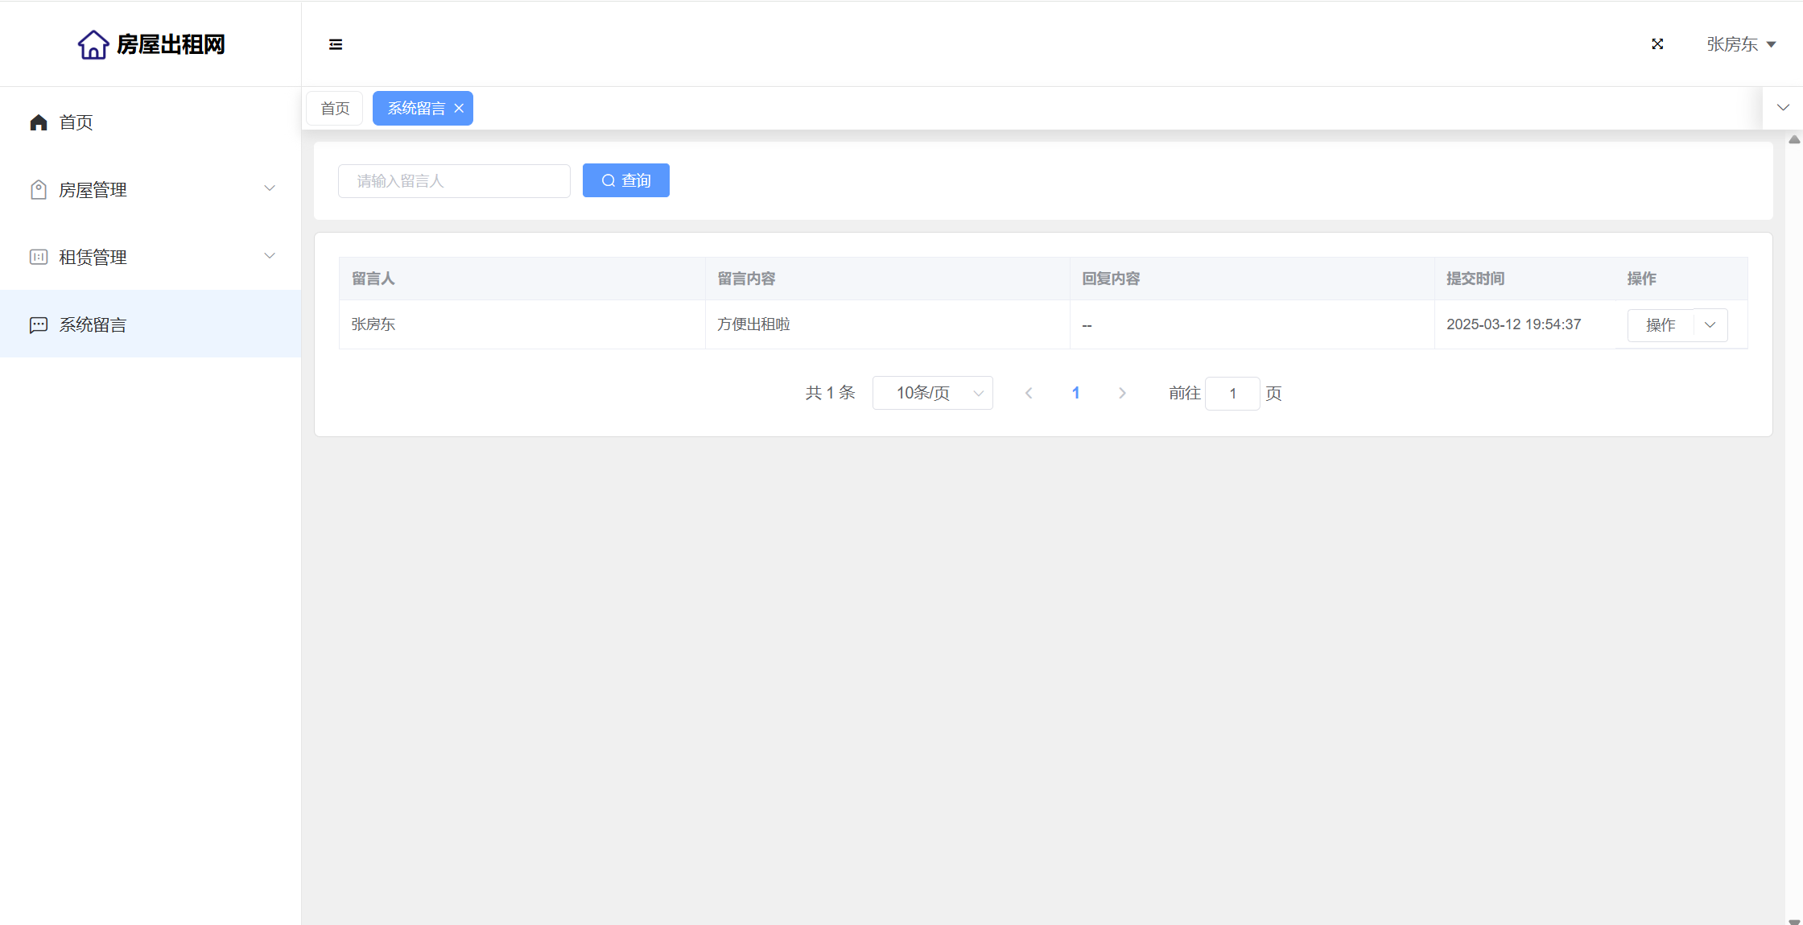Collapse sidebar with hamburger icon
This screenshot has width=1803, height=925.
tap(336, 44)
